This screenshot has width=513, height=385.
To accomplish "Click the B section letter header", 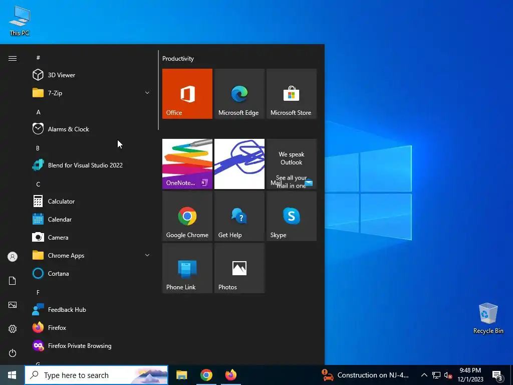I will (38, 148).
